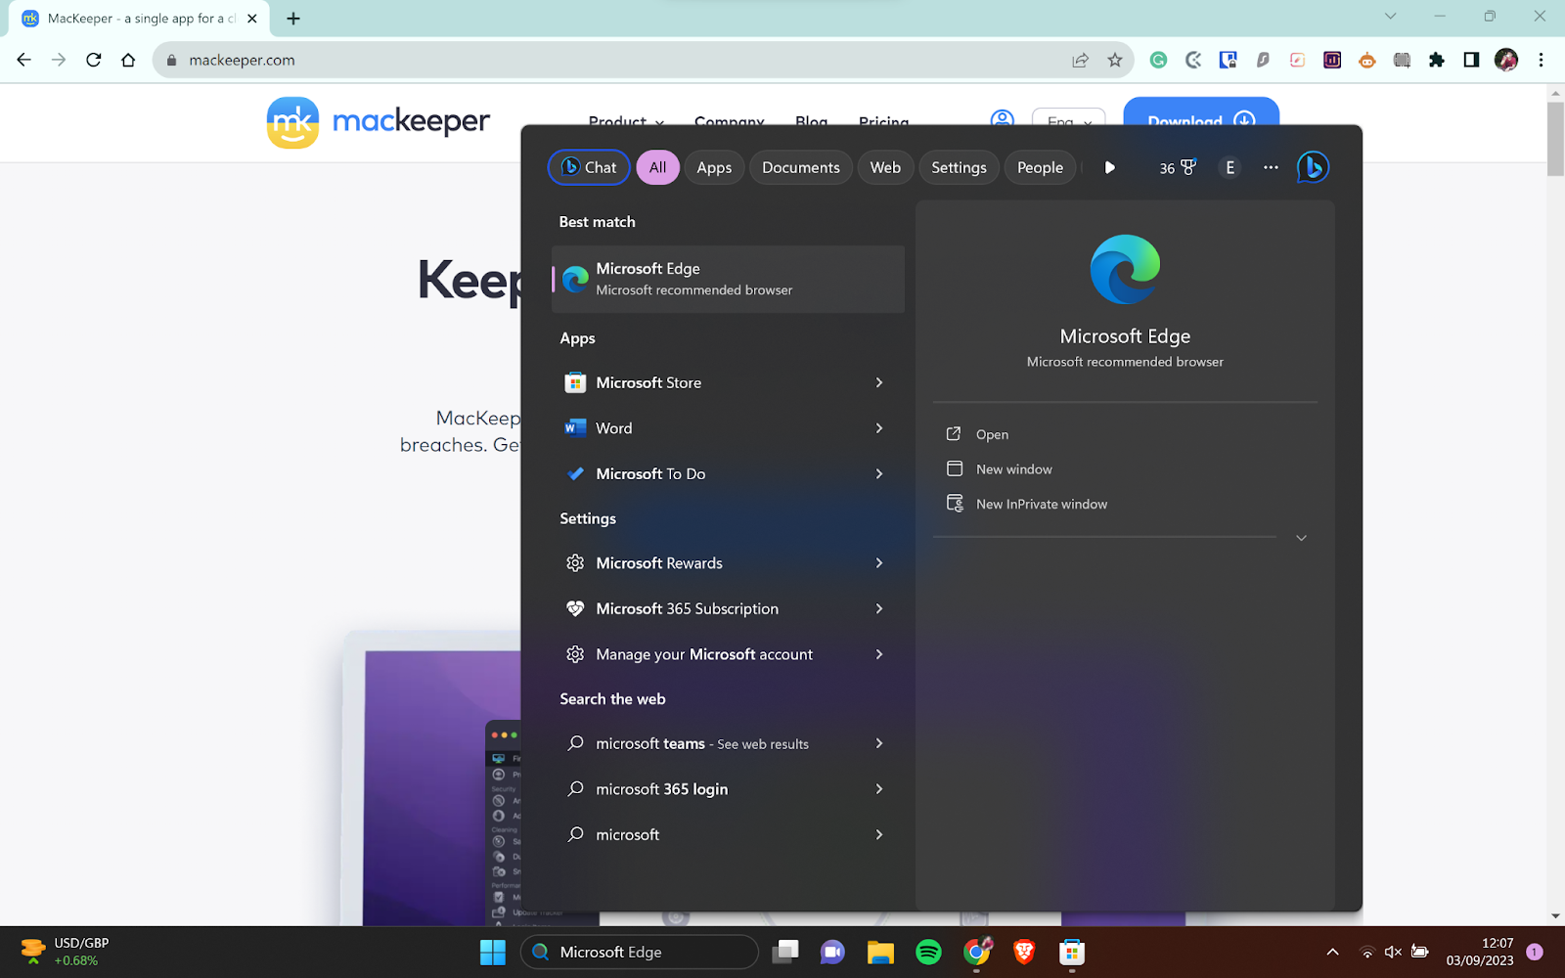Launch Spotify from the taskbar
1565x978 pixels.
coord(928,952)
